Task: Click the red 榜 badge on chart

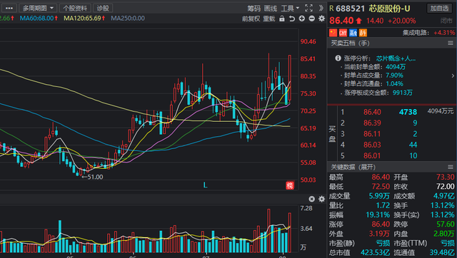Action: 290,185
